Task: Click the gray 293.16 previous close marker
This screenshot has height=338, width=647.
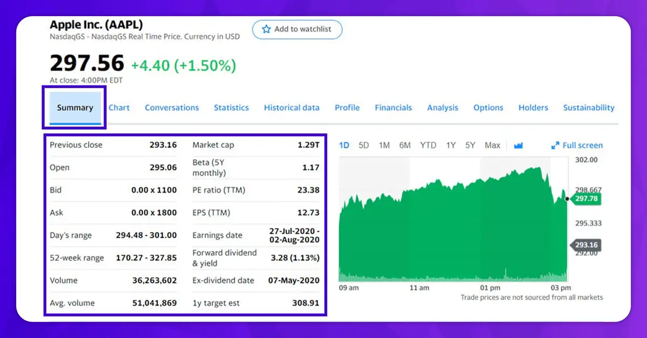Action: [586, 245]
